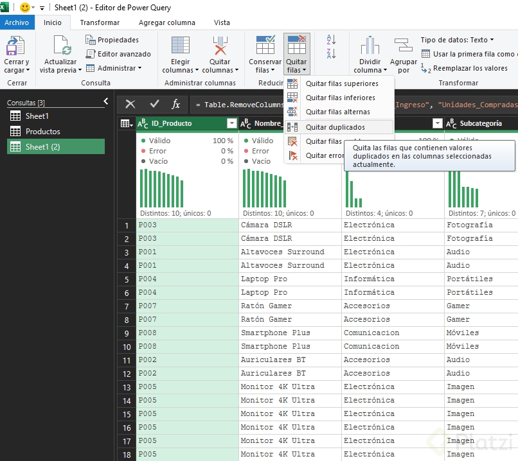Confirm formula with the checkmark icon
The width and height of the screenshot is (518, 461).
[154, 104]
